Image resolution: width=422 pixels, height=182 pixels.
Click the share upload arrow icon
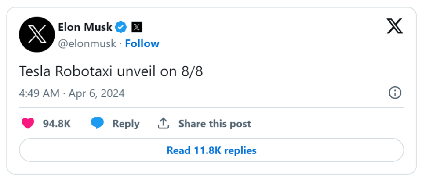pyautogui.click(x=164, y=124)
